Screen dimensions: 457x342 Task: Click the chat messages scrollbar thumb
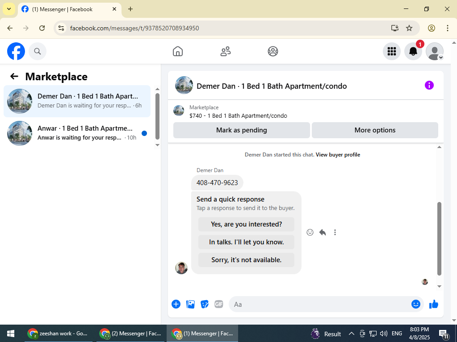[x=439, y=239]
